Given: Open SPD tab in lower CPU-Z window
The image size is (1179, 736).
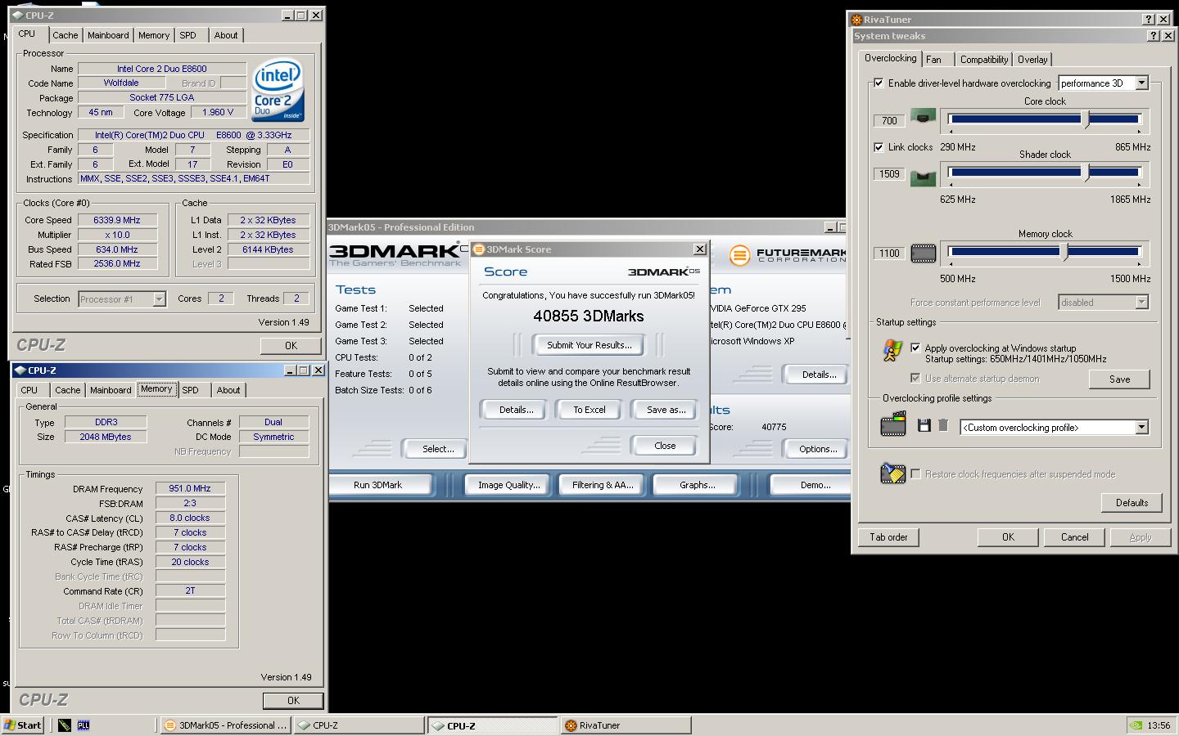Looking at the screenshot, I should tap(190, 390).
